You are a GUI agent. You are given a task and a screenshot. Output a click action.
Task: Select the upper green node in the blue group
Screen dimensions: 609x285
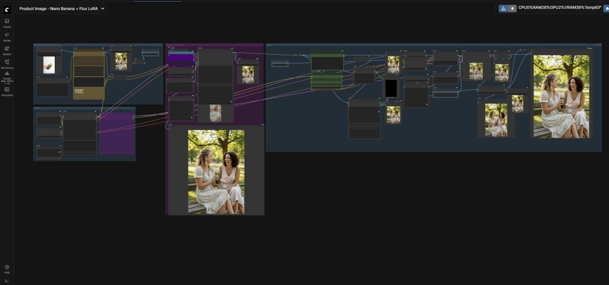(x=328, y=62)
